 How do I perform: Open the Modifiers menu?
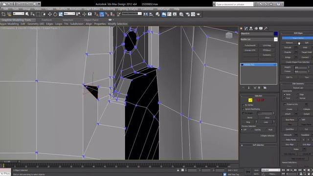pos(62,9)
